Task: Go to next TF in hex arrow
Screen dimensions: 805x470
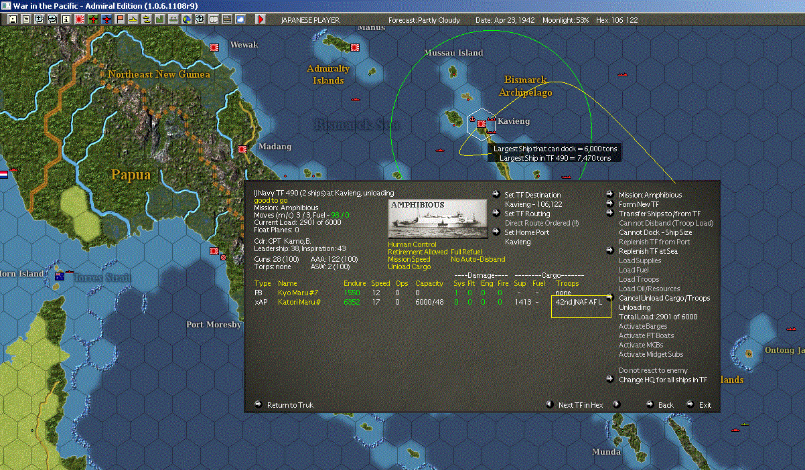Action: pos(617,404)
